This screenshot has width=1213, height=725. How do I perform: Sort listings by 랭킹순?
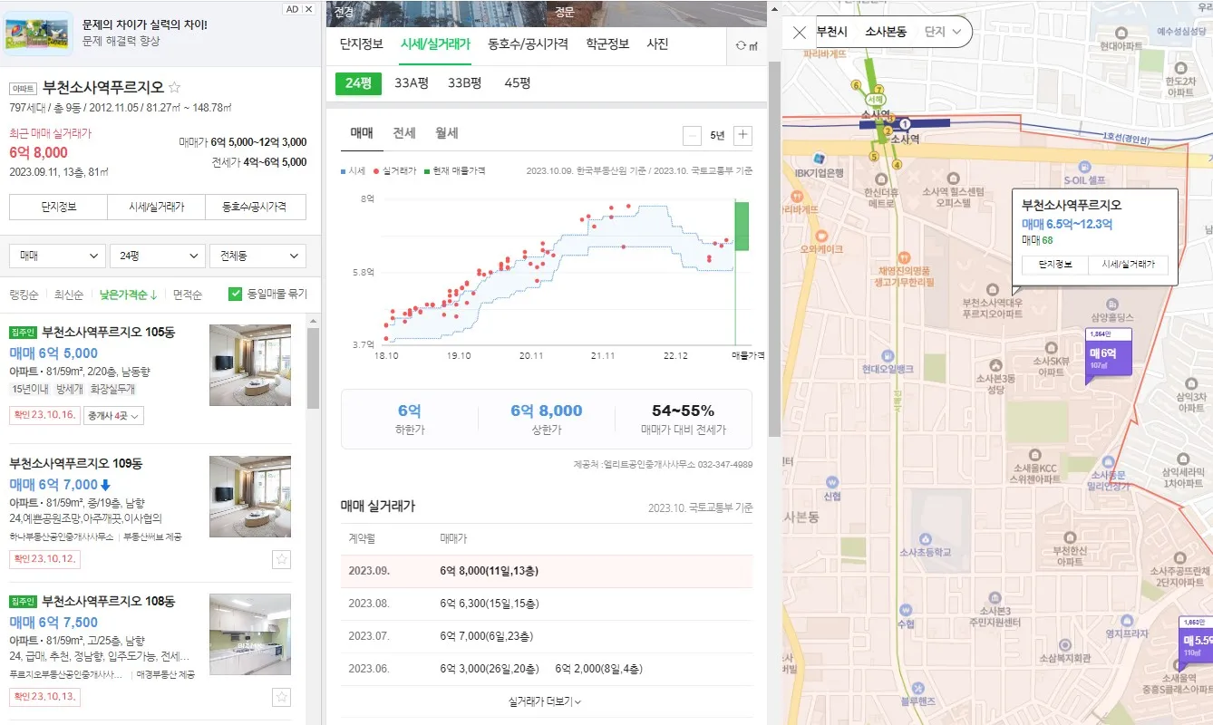click(24, 295)
